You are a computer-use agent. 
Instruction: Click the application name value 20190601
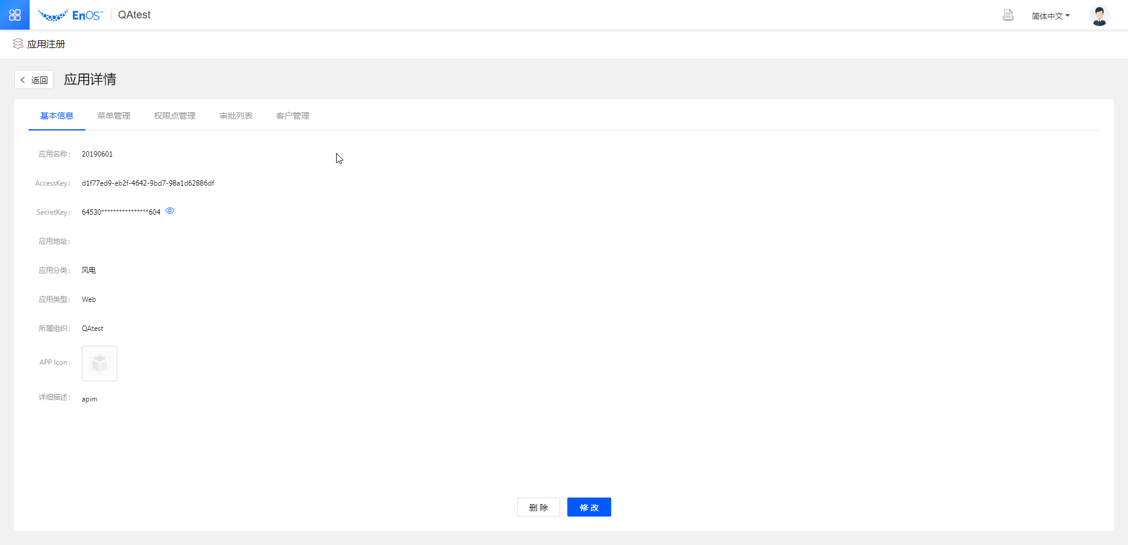[97, 154]
